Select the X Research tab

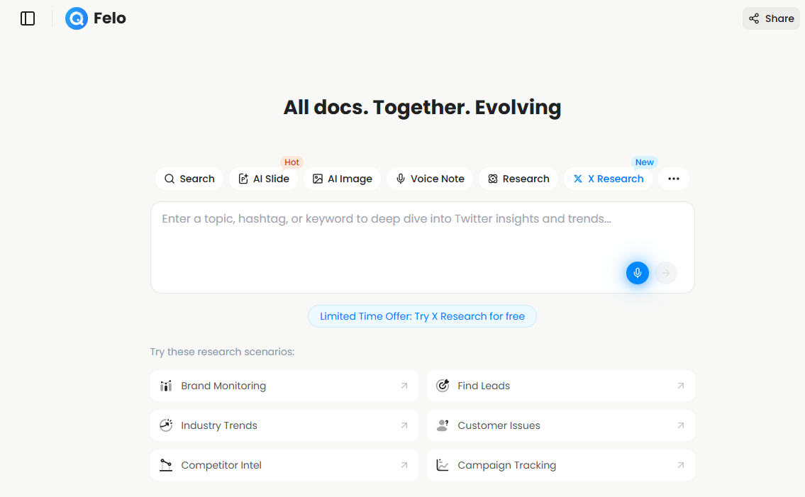[x=608, y=179]
